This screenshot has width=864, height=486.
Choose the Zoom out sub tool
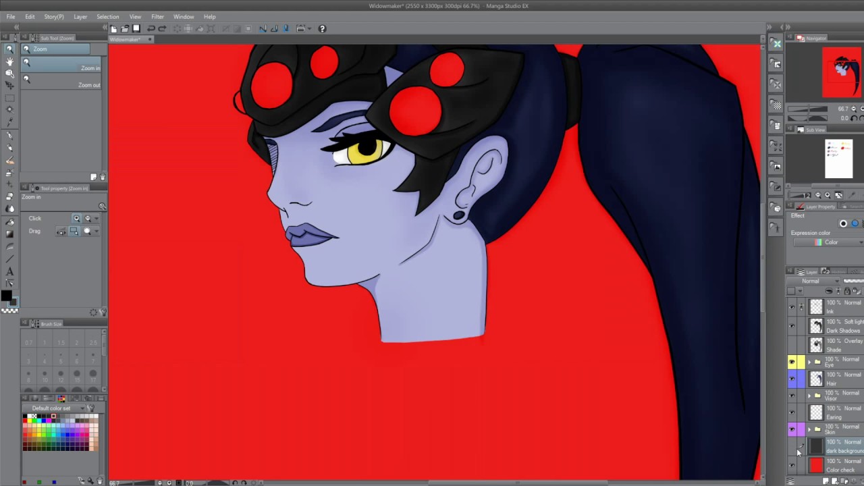point(62,82)
